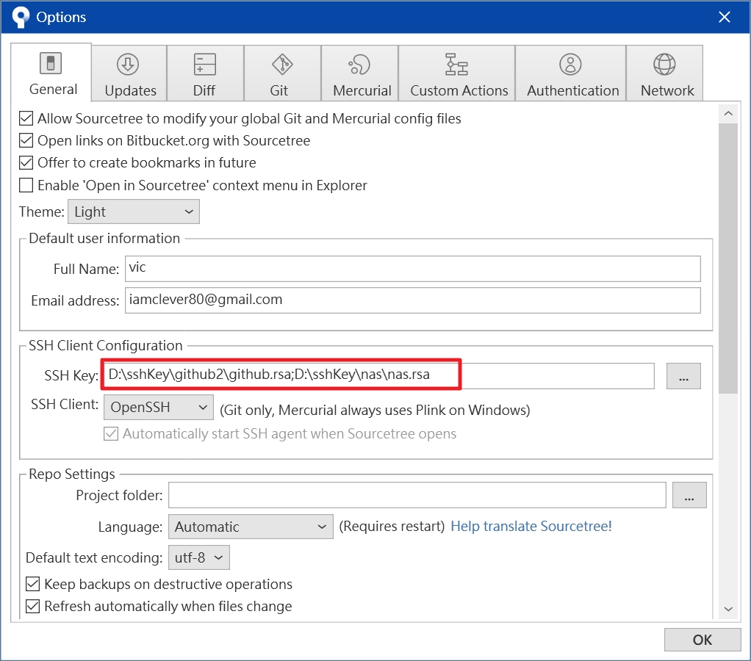The image size is (751, 661).
Task: Click the 'Git only, Mercurial always uses Plink' note
Action: [x=375, y=411]
